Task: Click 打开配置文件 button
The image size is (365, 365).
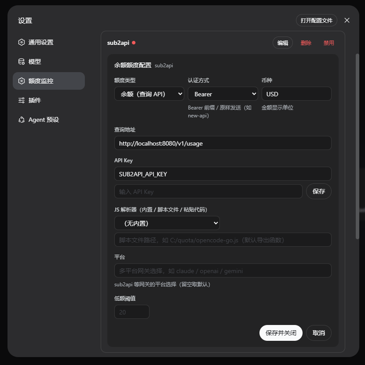Action: pyautogui.click(x=316, y=20)
